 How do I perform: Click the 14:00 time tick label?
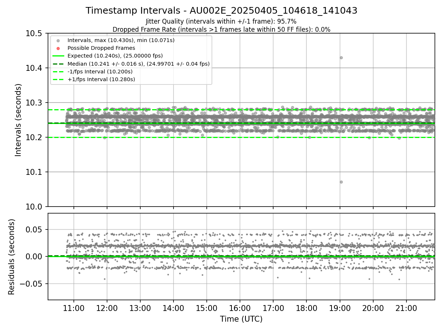point(173,308)
